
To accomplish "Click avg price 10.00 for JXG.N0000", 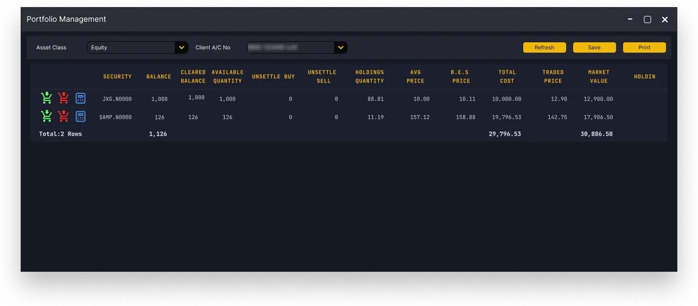I will [422, 99].
